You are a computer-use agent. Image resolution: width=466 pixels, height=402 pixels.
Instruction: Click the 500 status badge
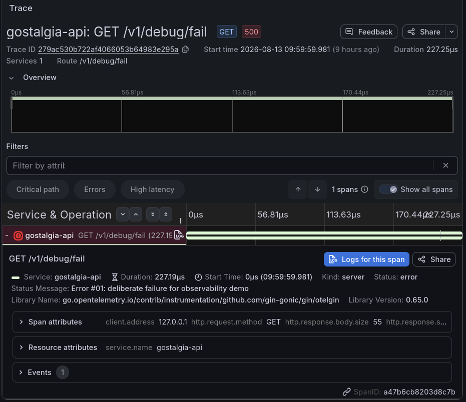(x=251, y=32)
